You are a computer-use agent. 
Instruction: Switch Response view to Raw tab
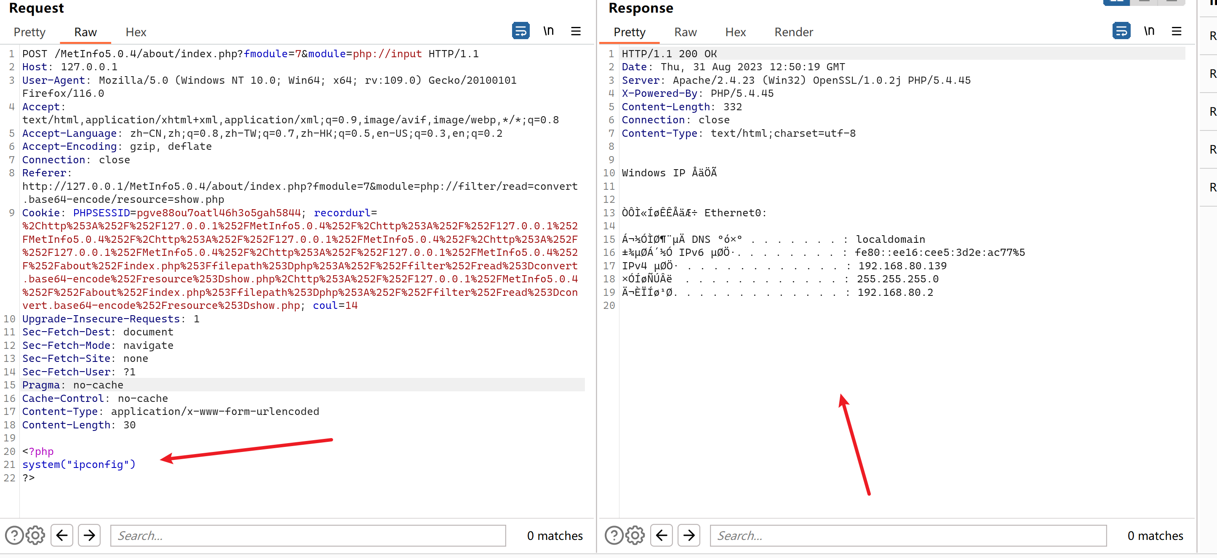tap(686, 32)
